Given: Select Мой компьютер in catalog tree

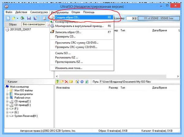Looking at the screenshot, I should 19,87.
